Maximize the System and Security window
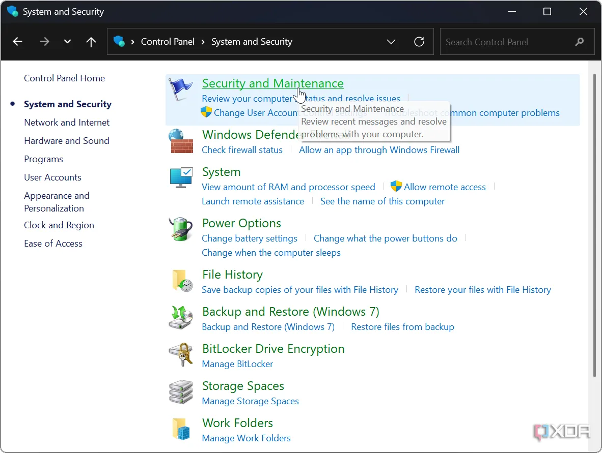602x453 pixels. click(x=548, y=12)
